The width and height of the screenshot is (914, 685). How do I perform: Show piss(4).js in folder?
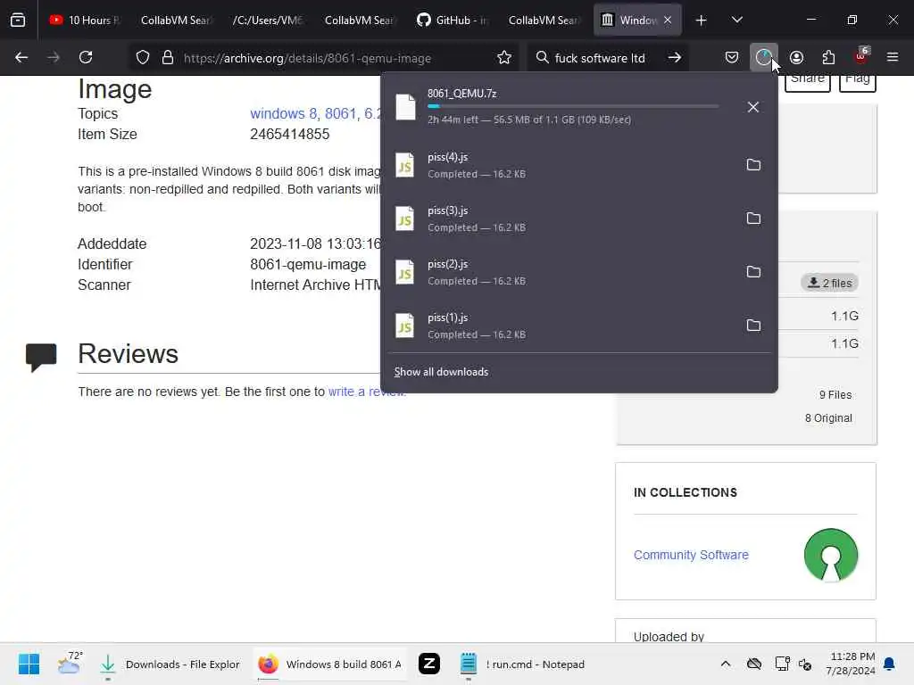753,165
